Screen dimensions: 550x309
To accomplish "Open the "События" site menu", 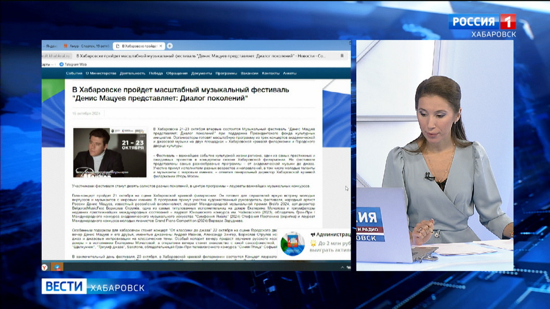I will coord(74,73).
